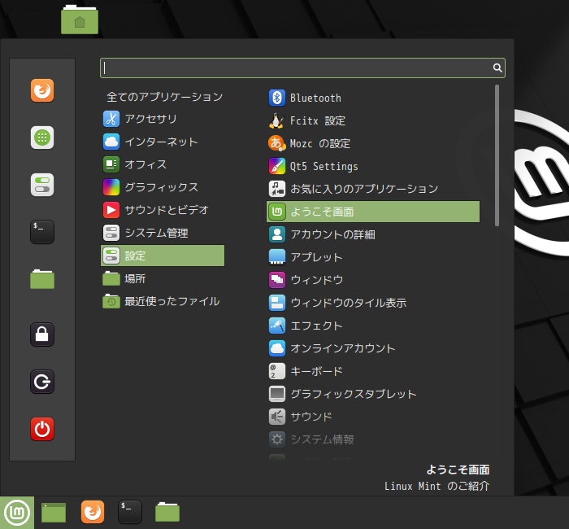
Task: Select サウンドとビデオ category
Action: (163, 210)
